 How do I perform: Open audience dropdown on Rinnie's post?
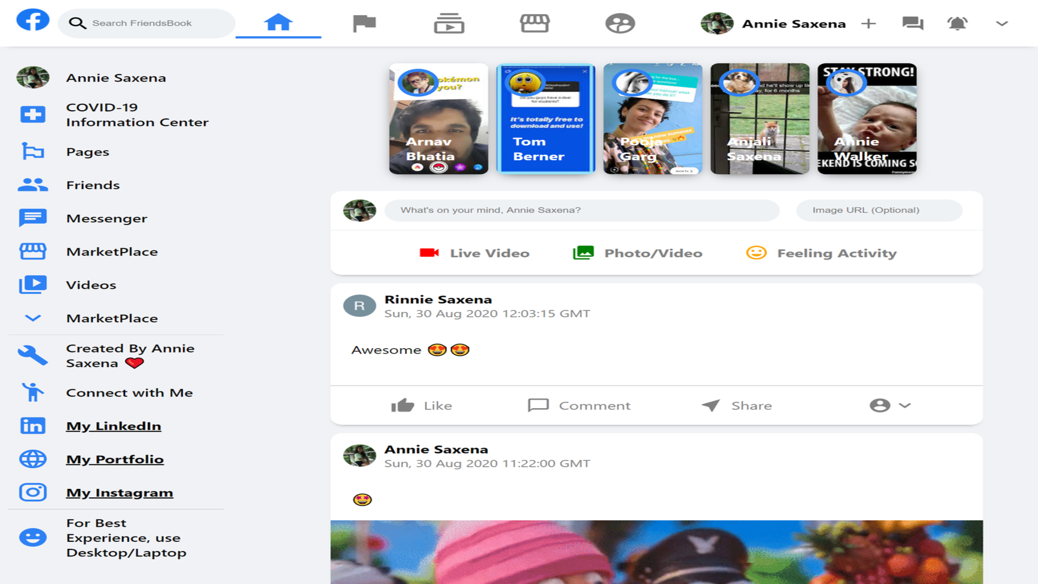click(x=890, y=406)
